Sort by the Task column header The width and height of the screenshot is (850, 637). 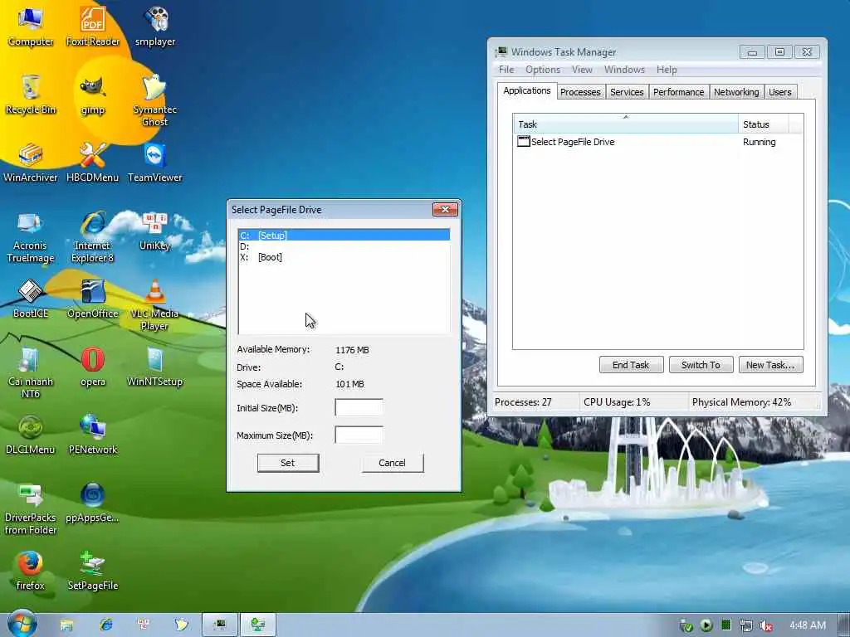point(626,124)
